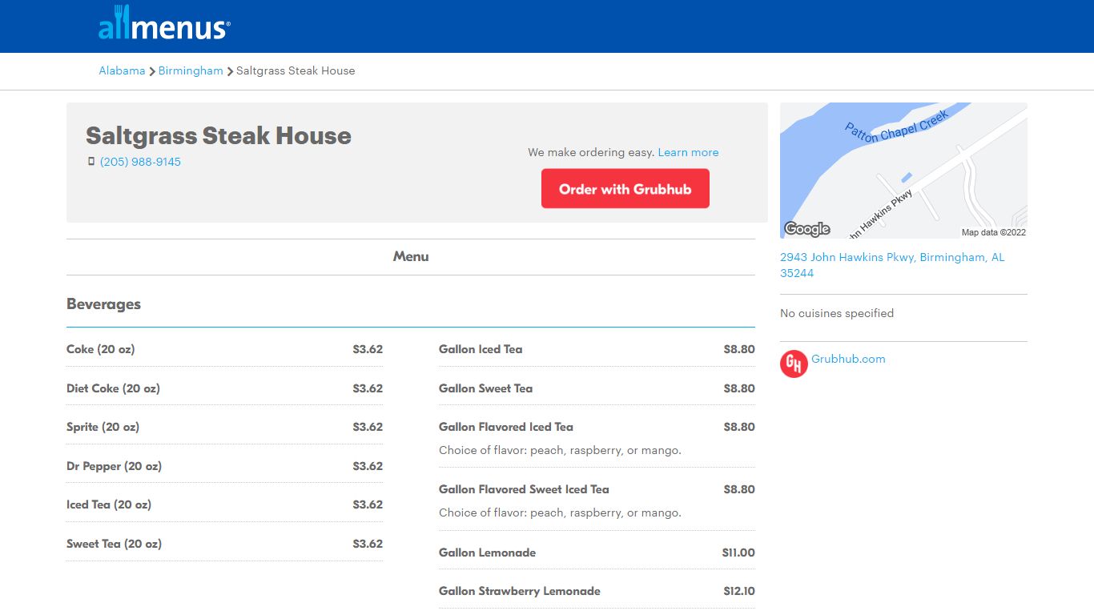Click the Saltgrass Steak House heading
The height and width of the screenshot is (615, 1094).
(x=219, y=135)
